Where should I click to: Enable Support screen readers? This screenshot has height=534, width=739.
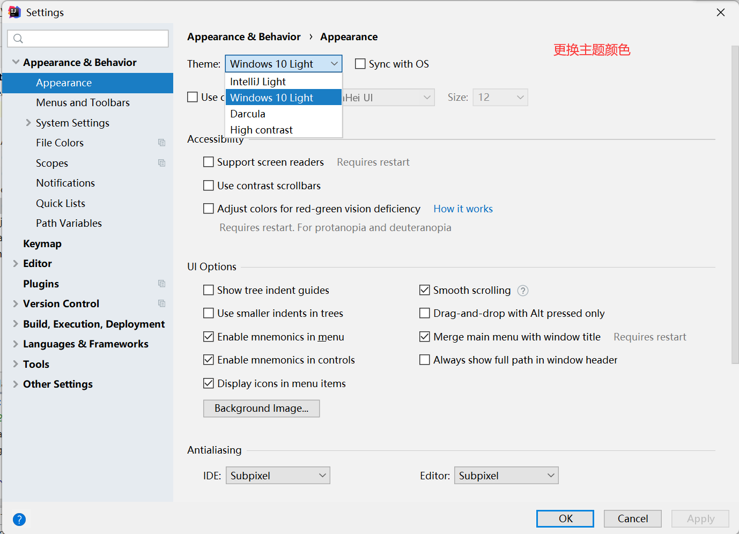209,162
